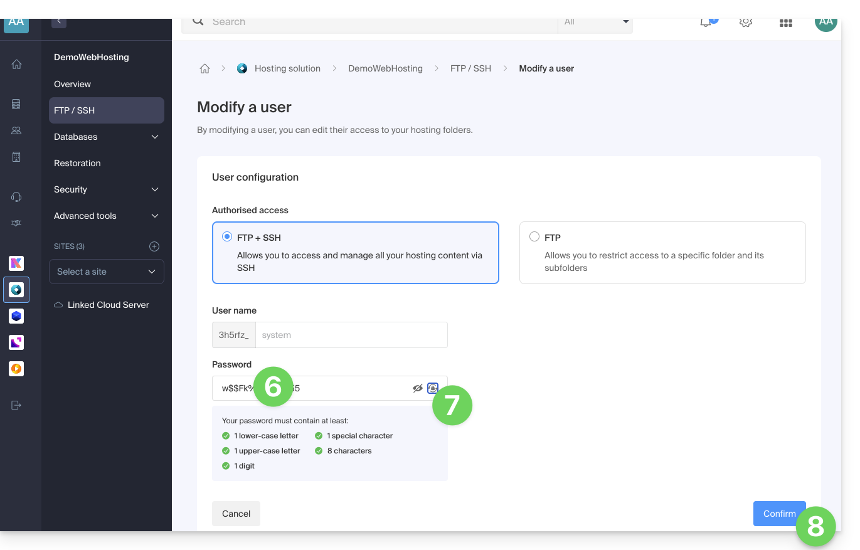
Task: Click the Cancel button
Action: (x=236, y=514)
